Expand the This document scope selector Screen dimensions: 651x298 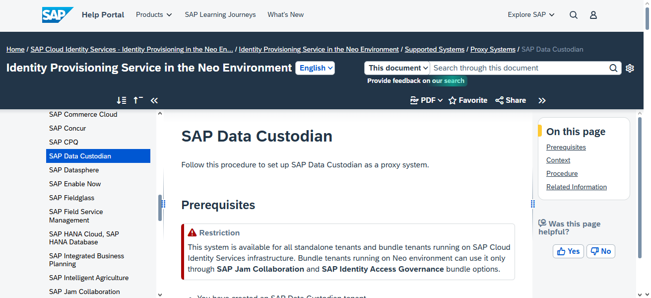pos(396,68)
